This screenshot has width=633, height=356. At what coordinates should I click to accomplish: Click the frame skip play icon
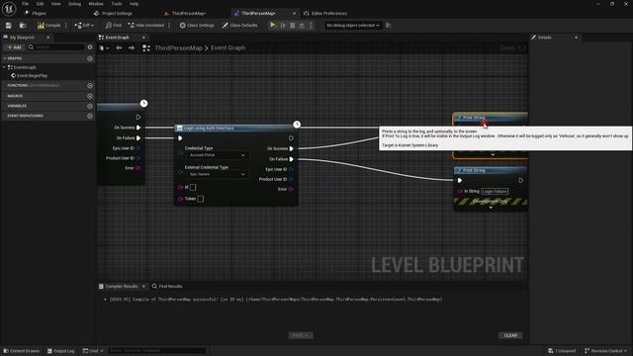(x=284, y=26)
